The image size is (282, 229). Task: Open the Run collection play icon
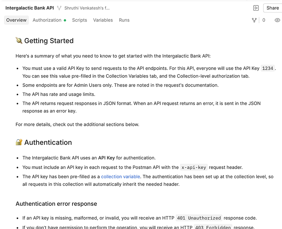(256, 8)
